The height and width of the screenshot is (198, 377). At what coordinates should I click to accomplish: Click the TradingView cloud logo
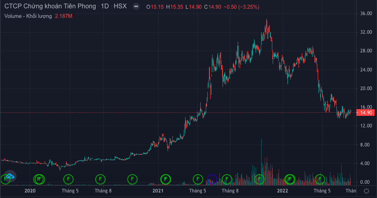9,176
